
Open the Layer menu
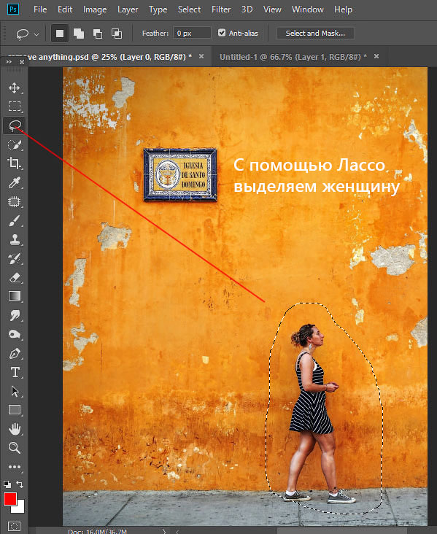point(128,9)
